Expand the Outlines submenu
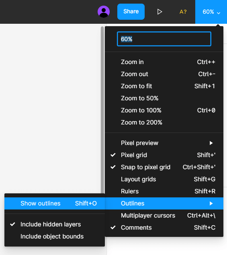This screenshot has width=227, height=255. coord(164,203)
